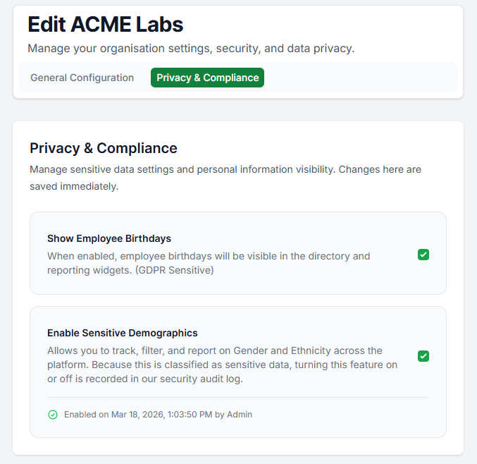The image size is (477, 464).
Task: Click the empty tab bar area beside the Privacy tab
Action: click(359, 78)
